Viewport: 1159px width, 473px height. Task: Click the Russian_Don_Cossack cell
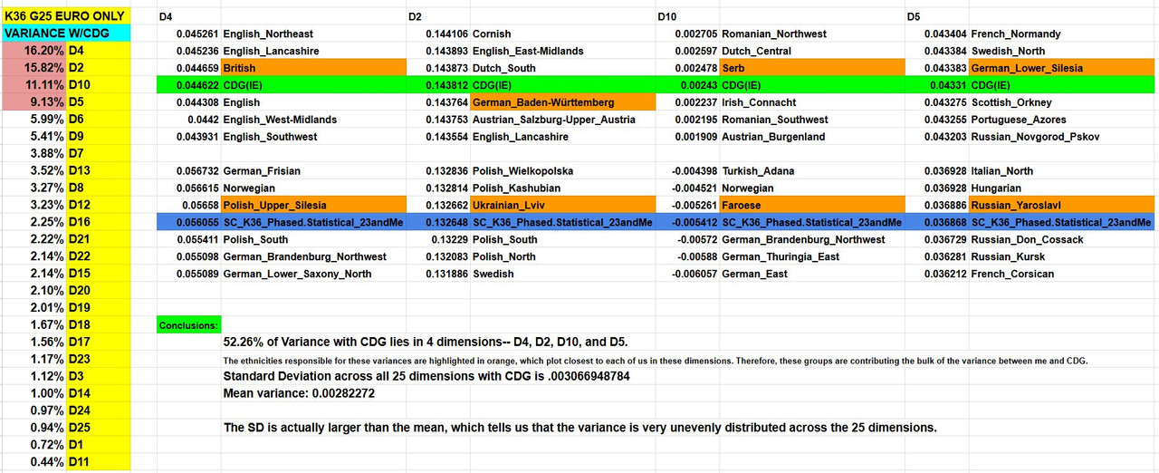1063,239
